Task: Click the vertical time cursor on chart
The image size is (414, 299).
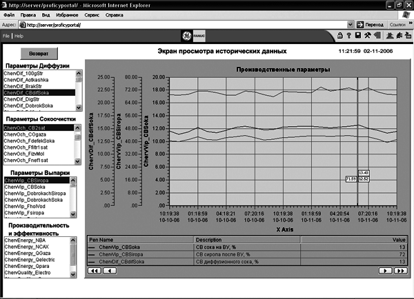Action: pyautogui.click(x=357, y=141)
